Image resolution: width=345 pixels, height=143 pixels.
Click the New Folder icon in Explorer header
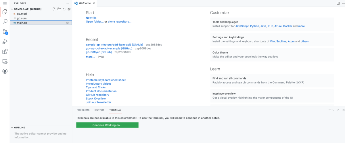[59, 9]
